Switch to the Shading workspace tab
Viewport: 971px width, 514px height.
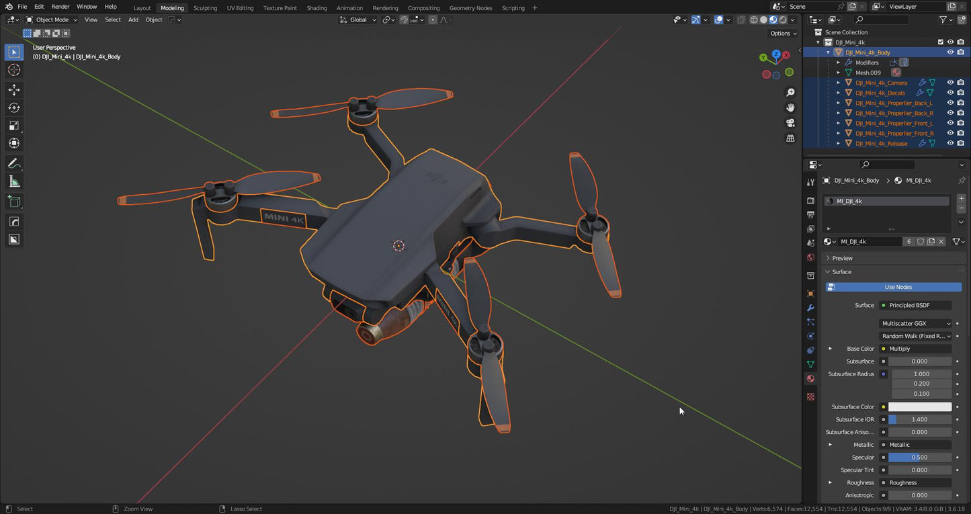coord(316,7)
